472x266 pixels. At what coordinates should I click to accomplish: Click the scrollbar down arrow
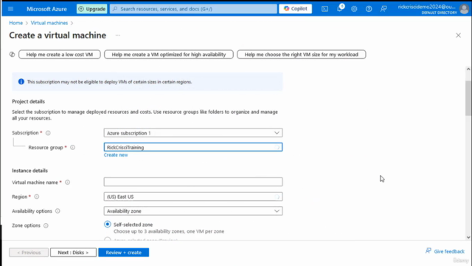coord(468,237)
